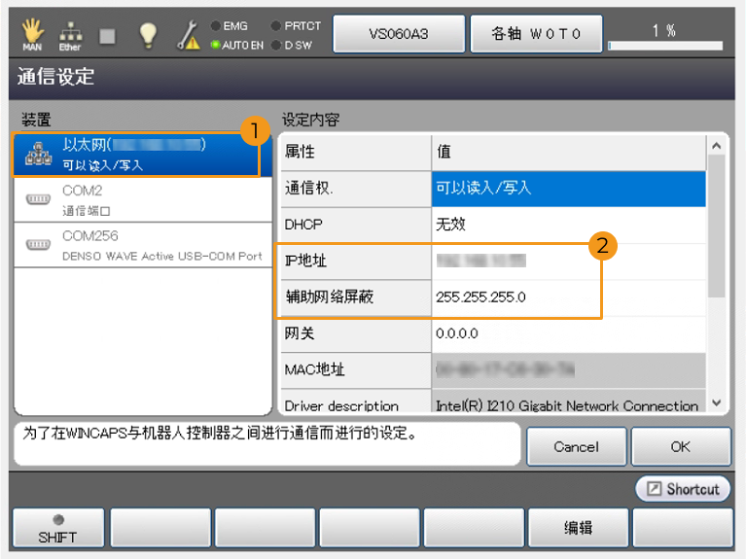This screenshot has width=746, height=559.
Task: Click the COM2 serial port icon
Action: point(38,199)
